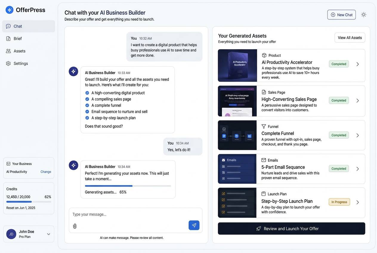Click Completed badge on Product row
The width and height of the screenshot is (377, 253).
click(x=339, y=64)
